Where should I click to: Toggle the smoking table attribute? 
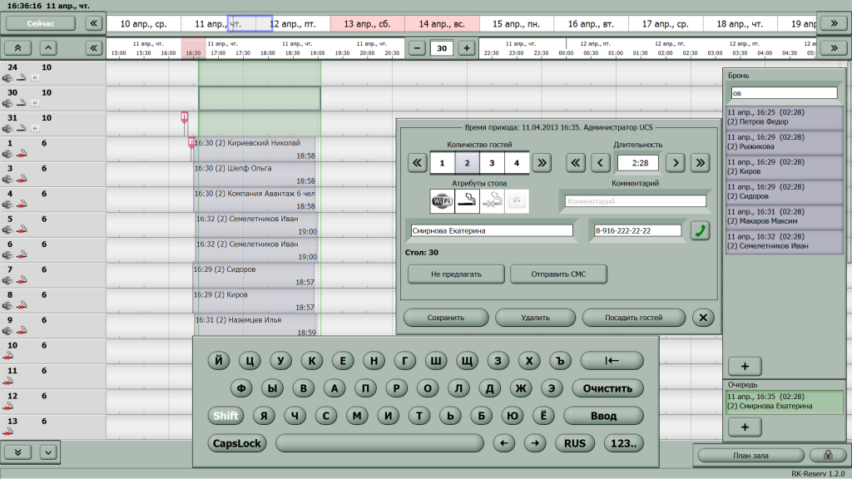(x=467, y=201)
